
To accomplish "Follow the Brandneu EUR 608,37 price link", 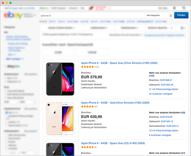I will [x=167, y=80].
